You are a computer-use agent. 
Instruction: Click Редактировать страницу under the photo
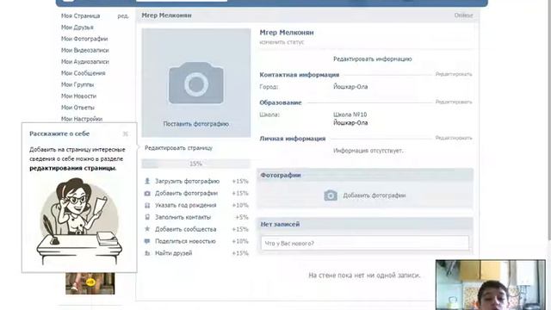178,148
